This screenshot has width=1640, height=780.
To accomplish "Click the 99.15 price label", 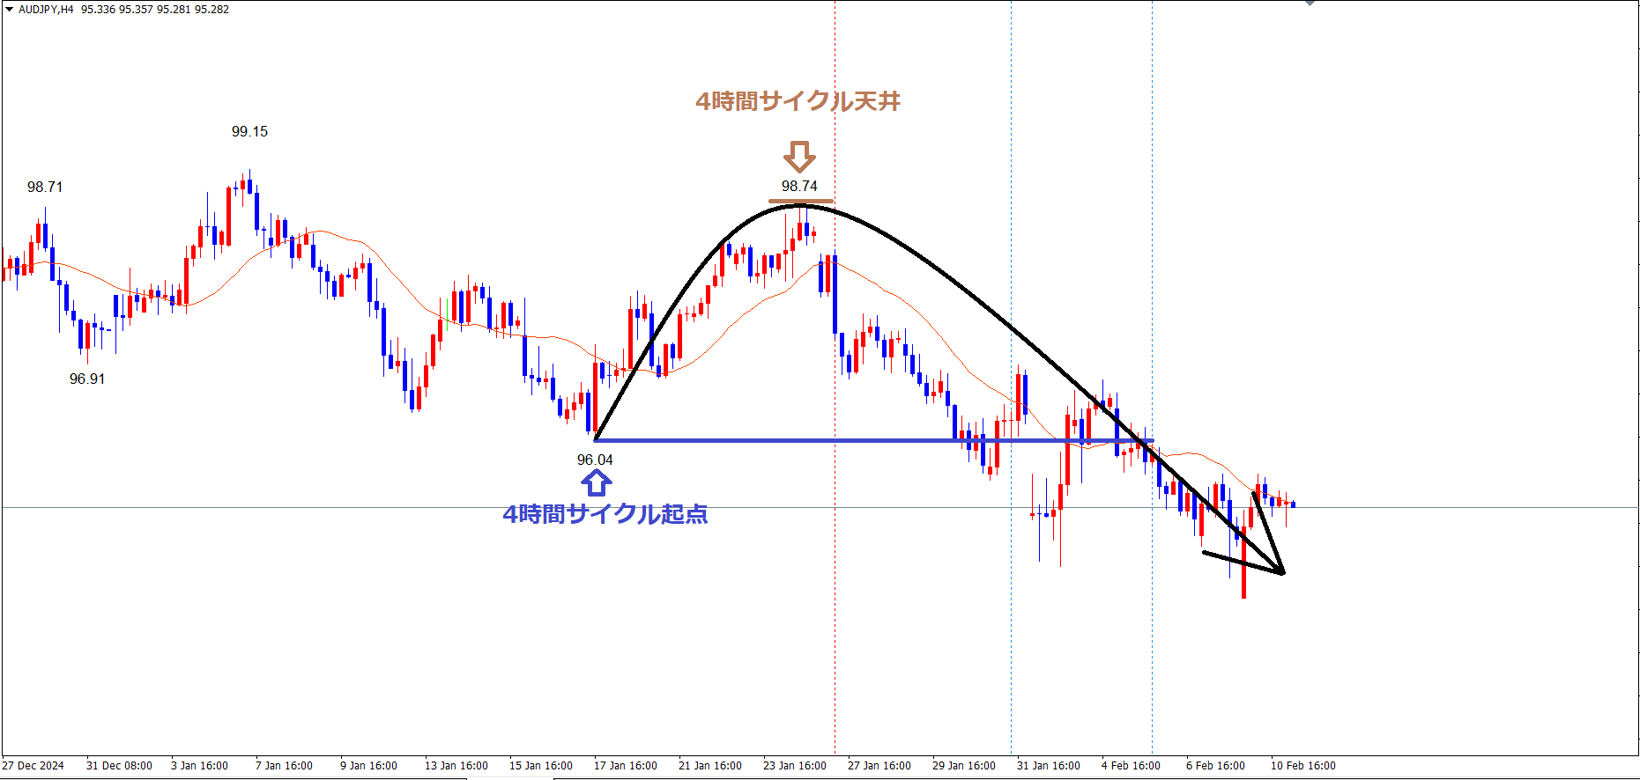I will pos(249,132).
